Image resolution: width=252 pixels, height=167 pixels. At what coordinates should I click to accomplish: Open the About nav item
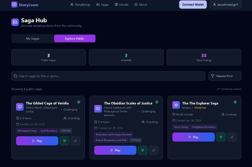[141, 5]
